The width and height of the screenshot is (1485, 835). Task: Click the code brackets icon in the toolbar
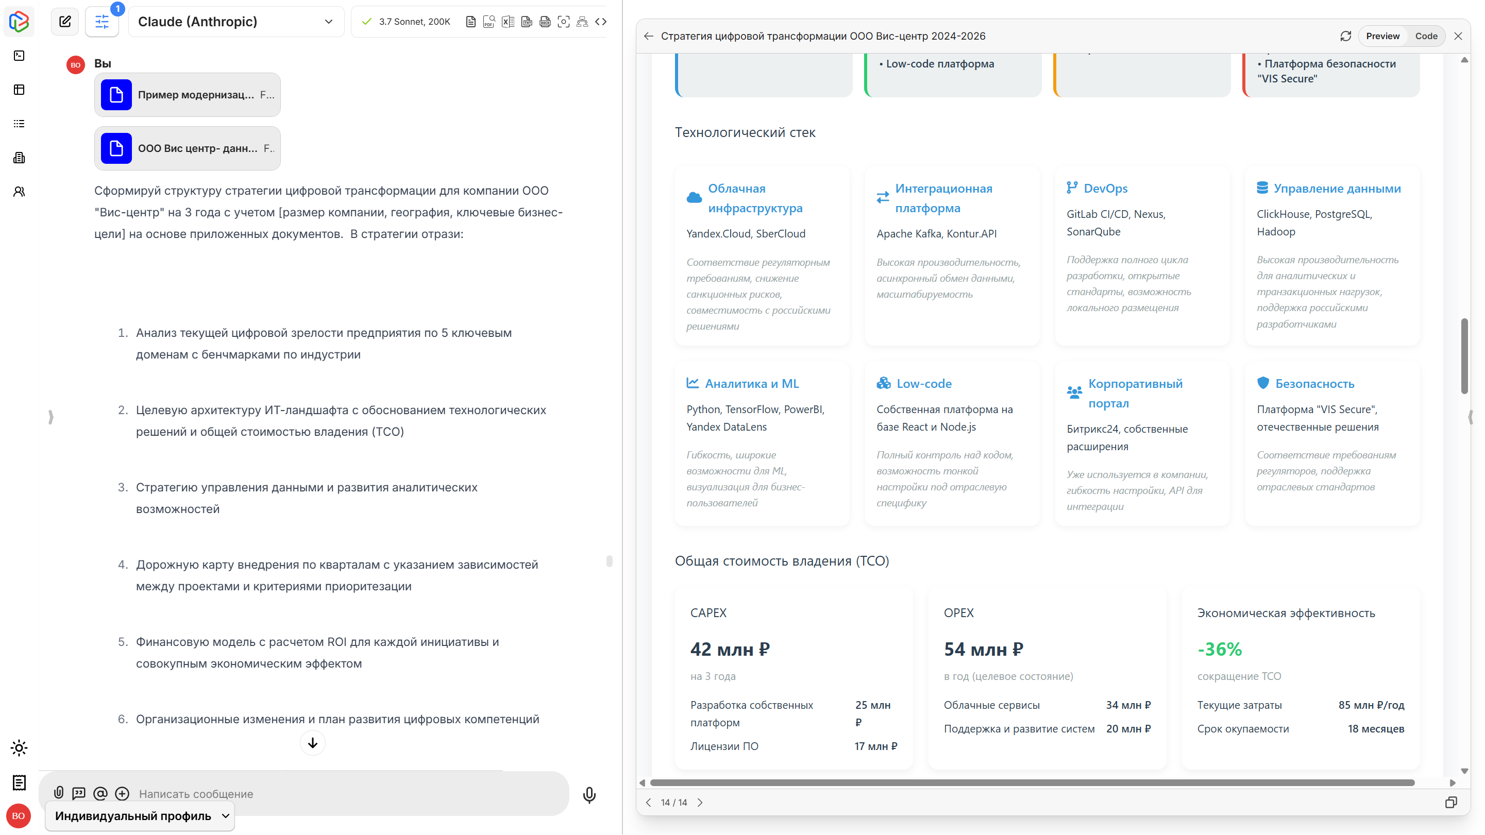(601, 21)
